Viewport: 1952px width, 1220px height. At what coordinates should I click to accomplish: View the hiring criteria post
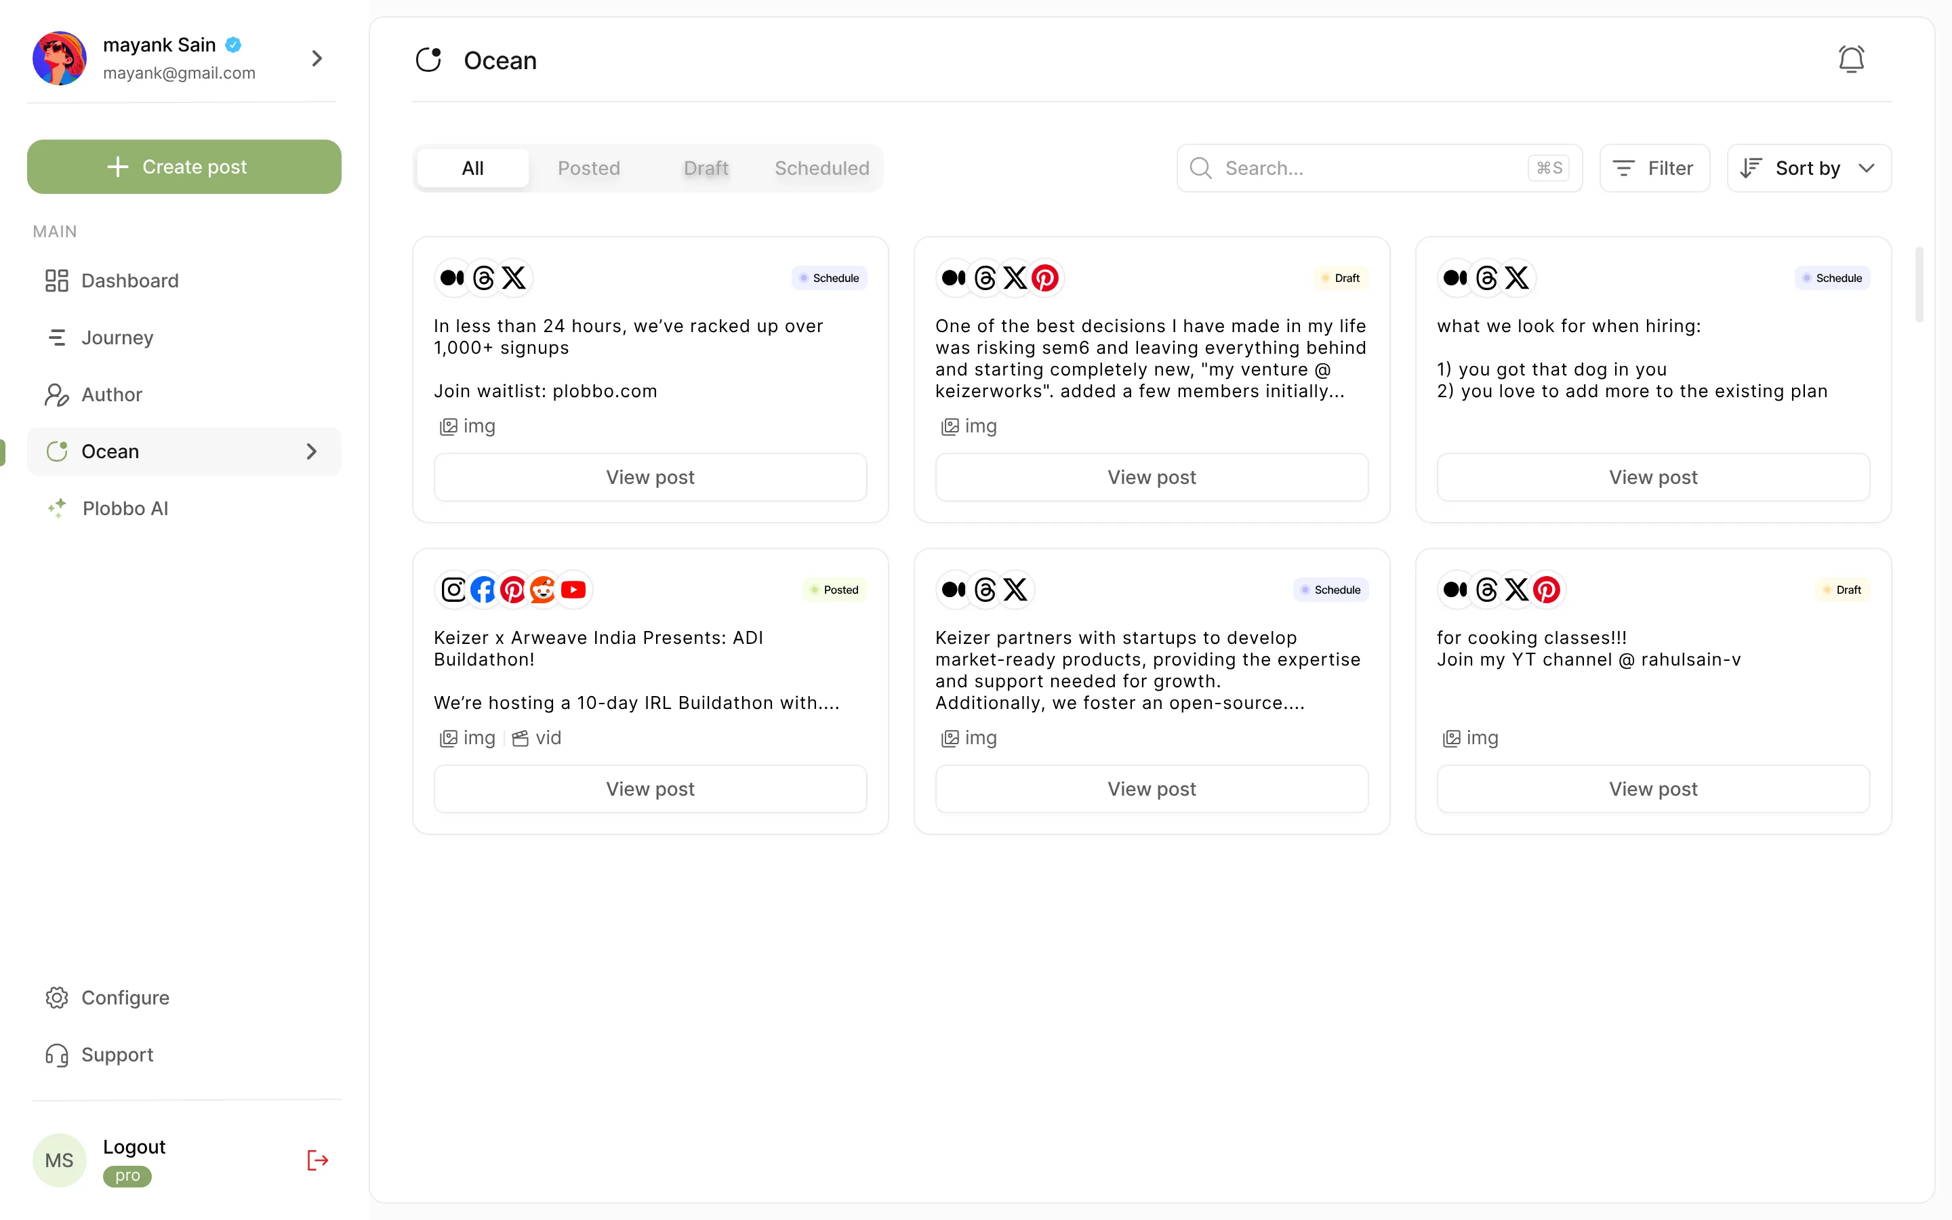tap(1654, 477)
